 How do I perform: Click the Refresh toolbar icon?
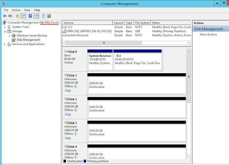point(43,16)
